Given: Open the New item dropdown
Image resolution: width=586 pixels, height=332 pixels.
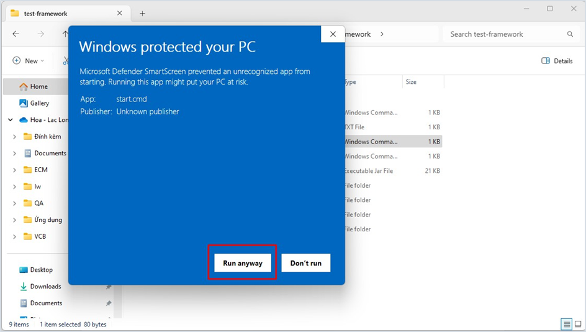Looking at the screenshot, I should tap(29, 61).
